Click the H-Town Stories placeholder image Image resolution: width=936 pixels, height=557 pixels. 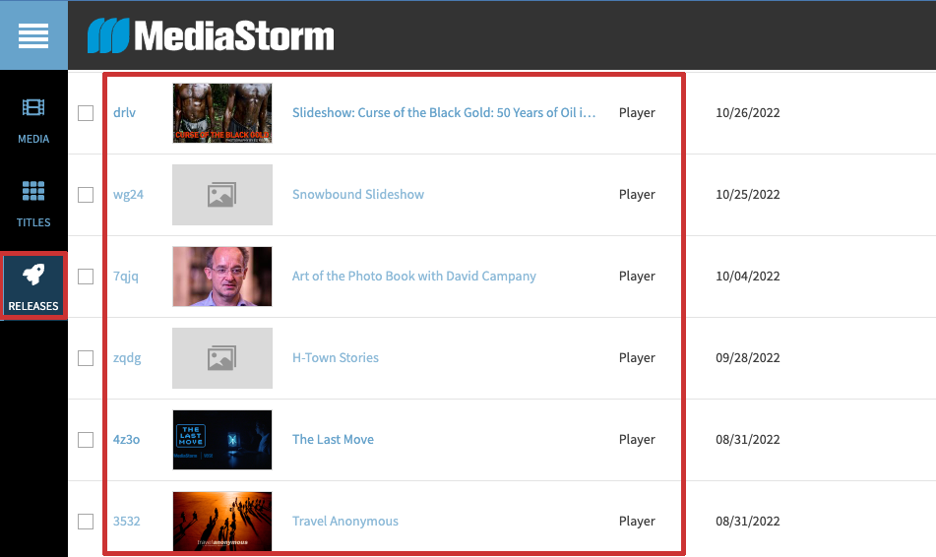221,358
